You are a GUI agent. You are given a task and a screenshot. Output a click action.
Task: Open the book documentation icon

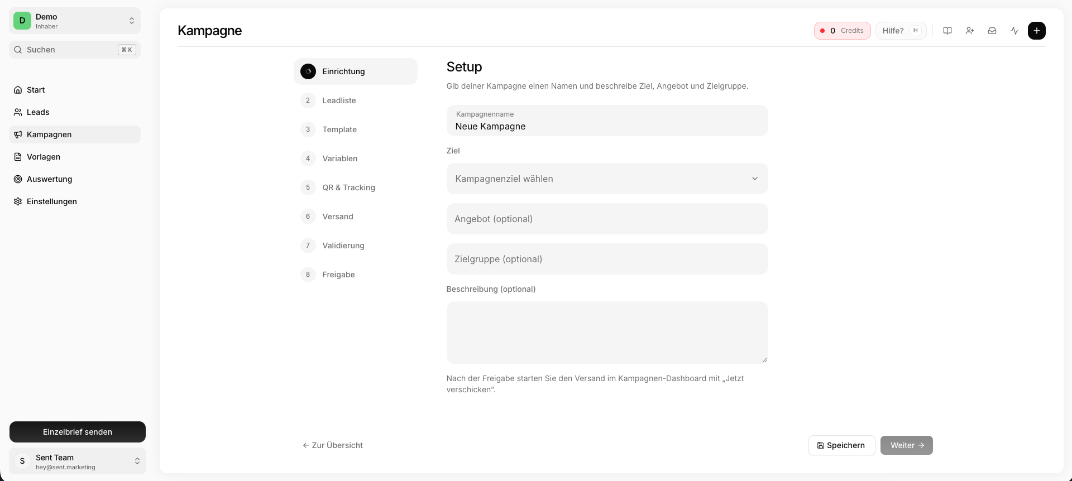pyautogui.click(x=947, y=31)
